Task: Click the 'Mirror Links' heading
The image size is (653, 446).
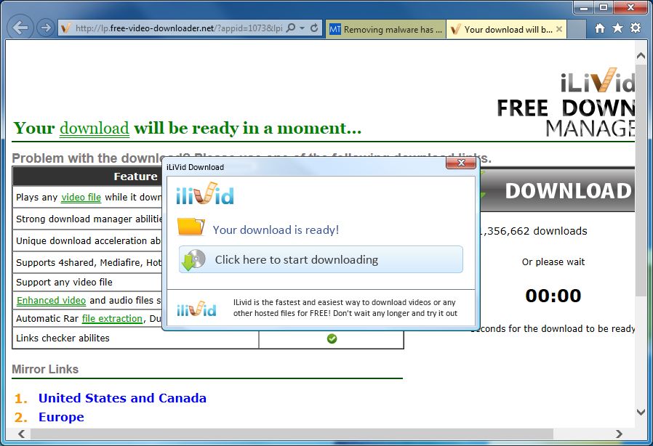Action: pos(45,369)
